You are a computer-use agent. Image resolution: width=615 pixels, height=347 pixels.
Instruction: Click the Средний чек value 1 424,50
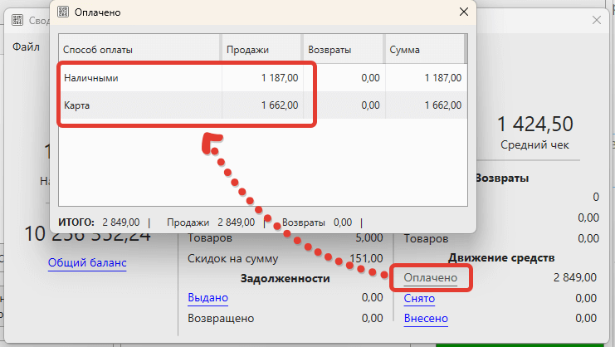(534, 125)
